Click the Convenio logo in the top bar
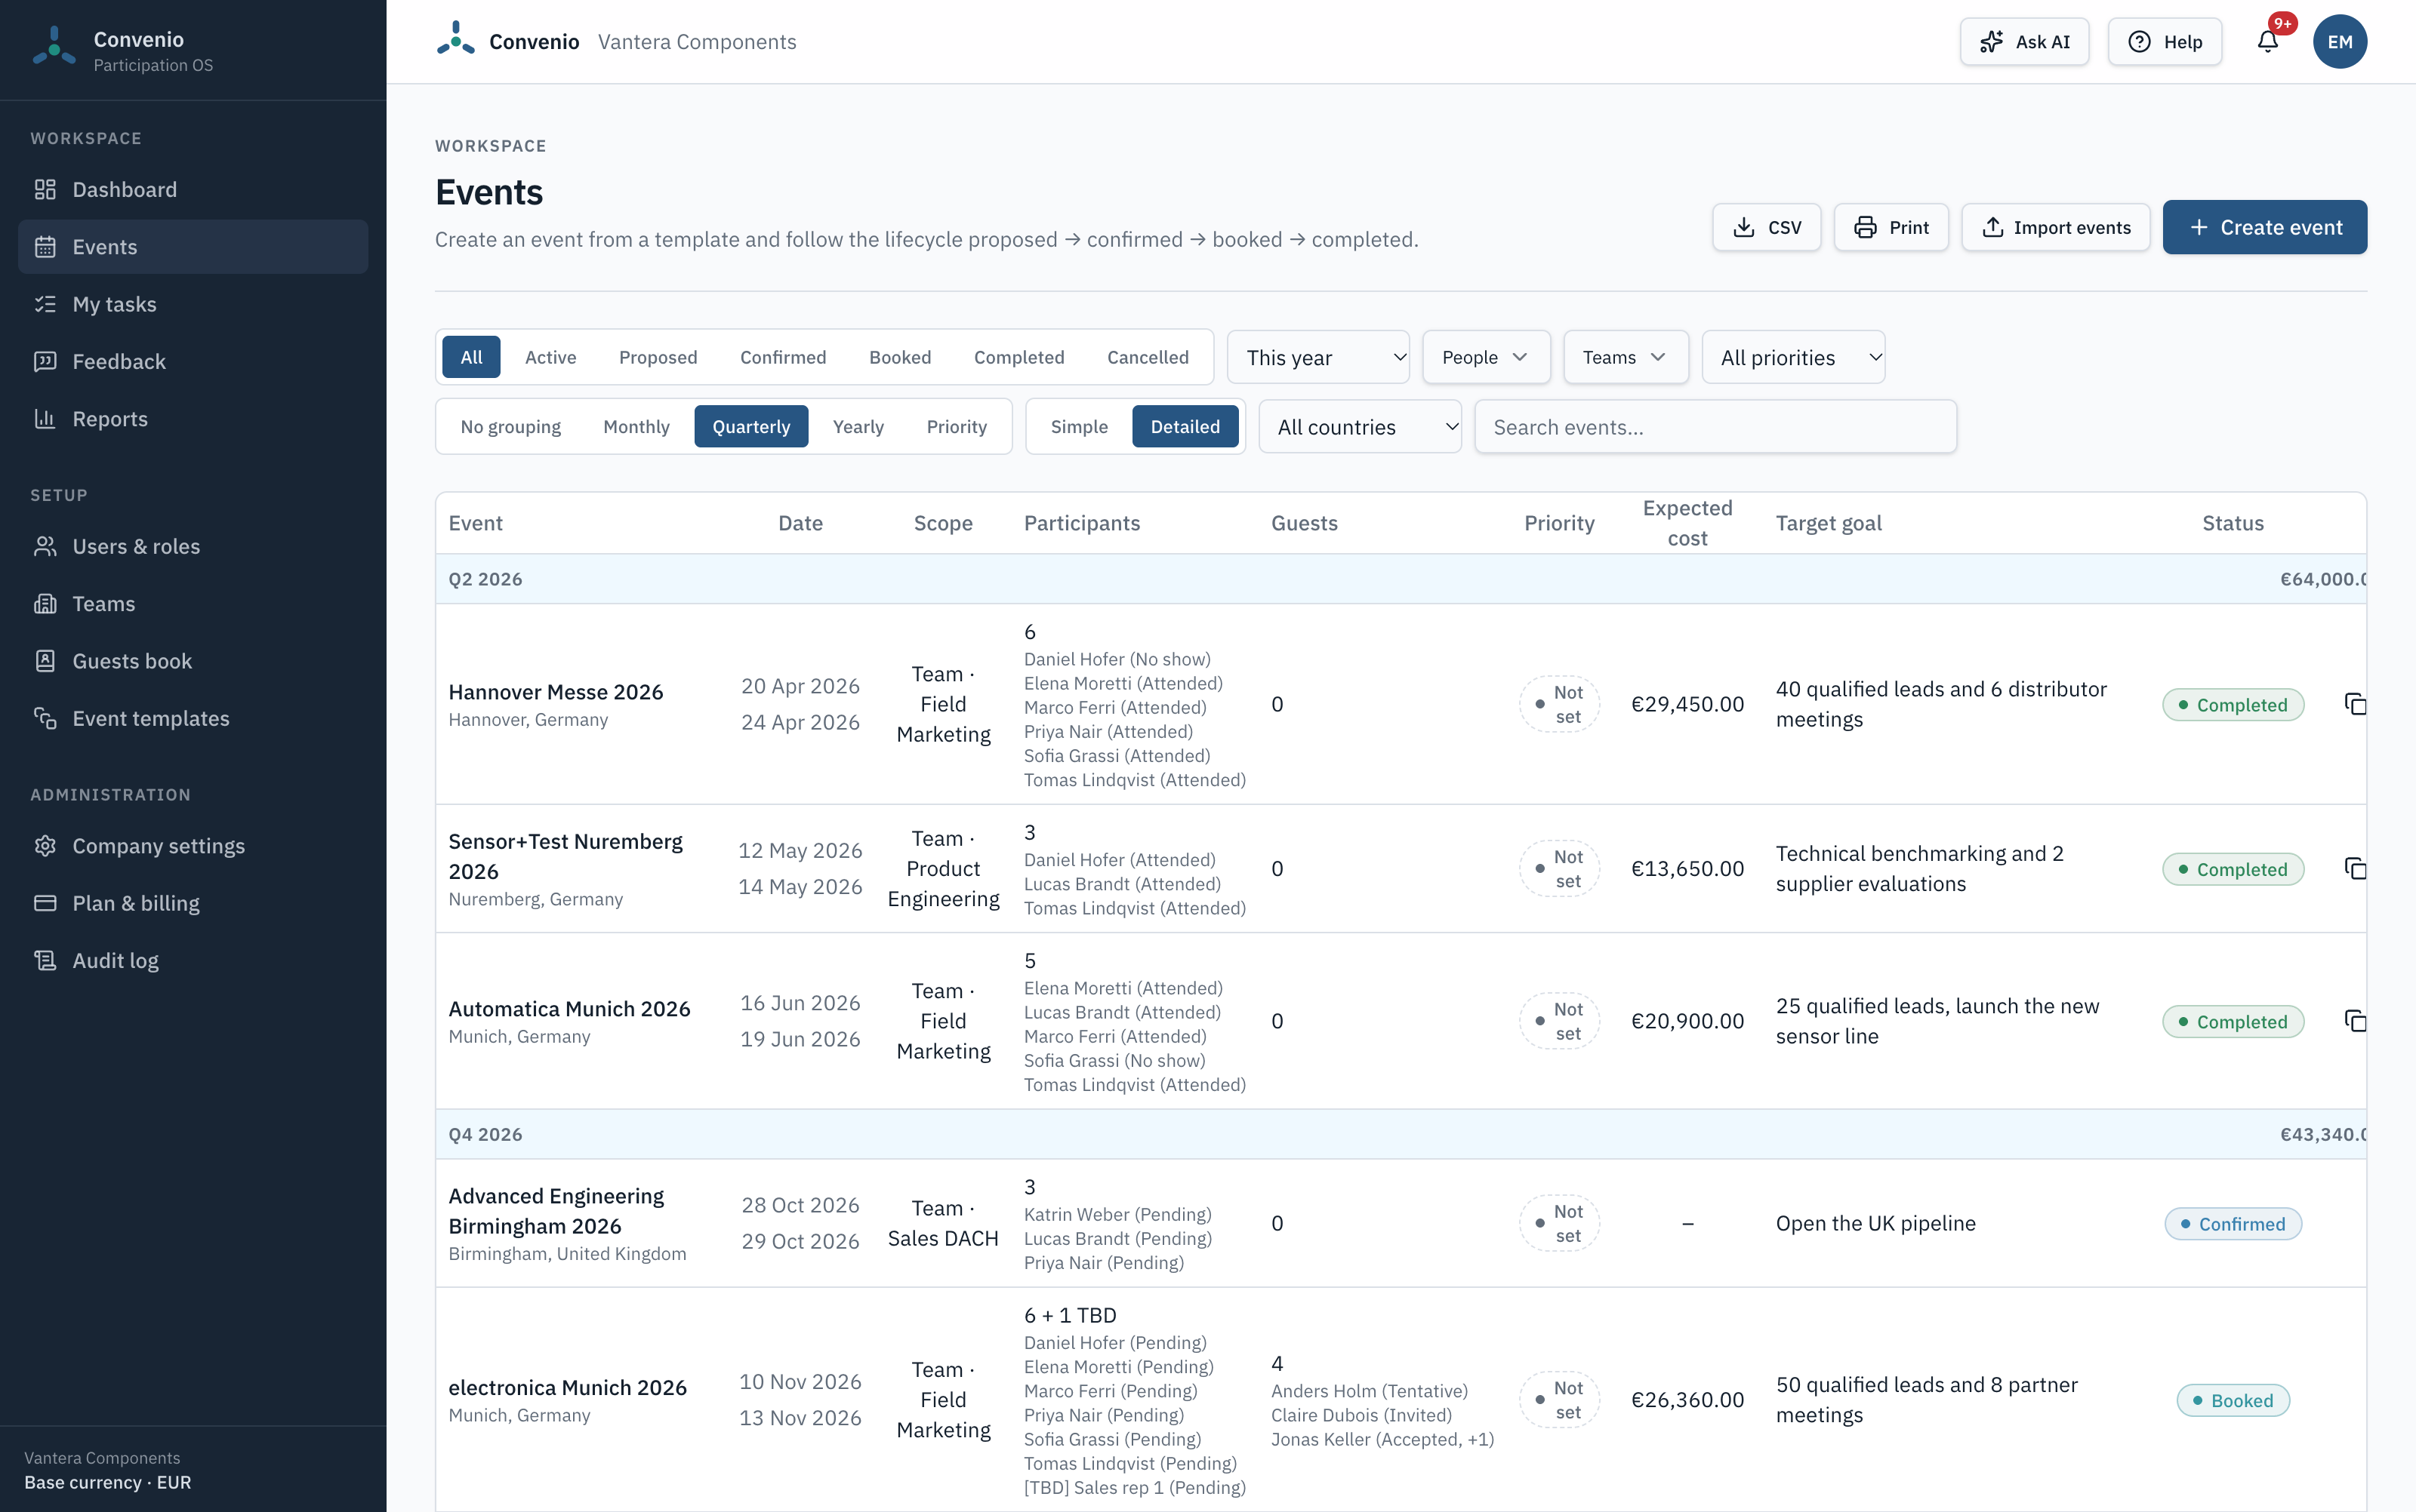 [456, 40]
